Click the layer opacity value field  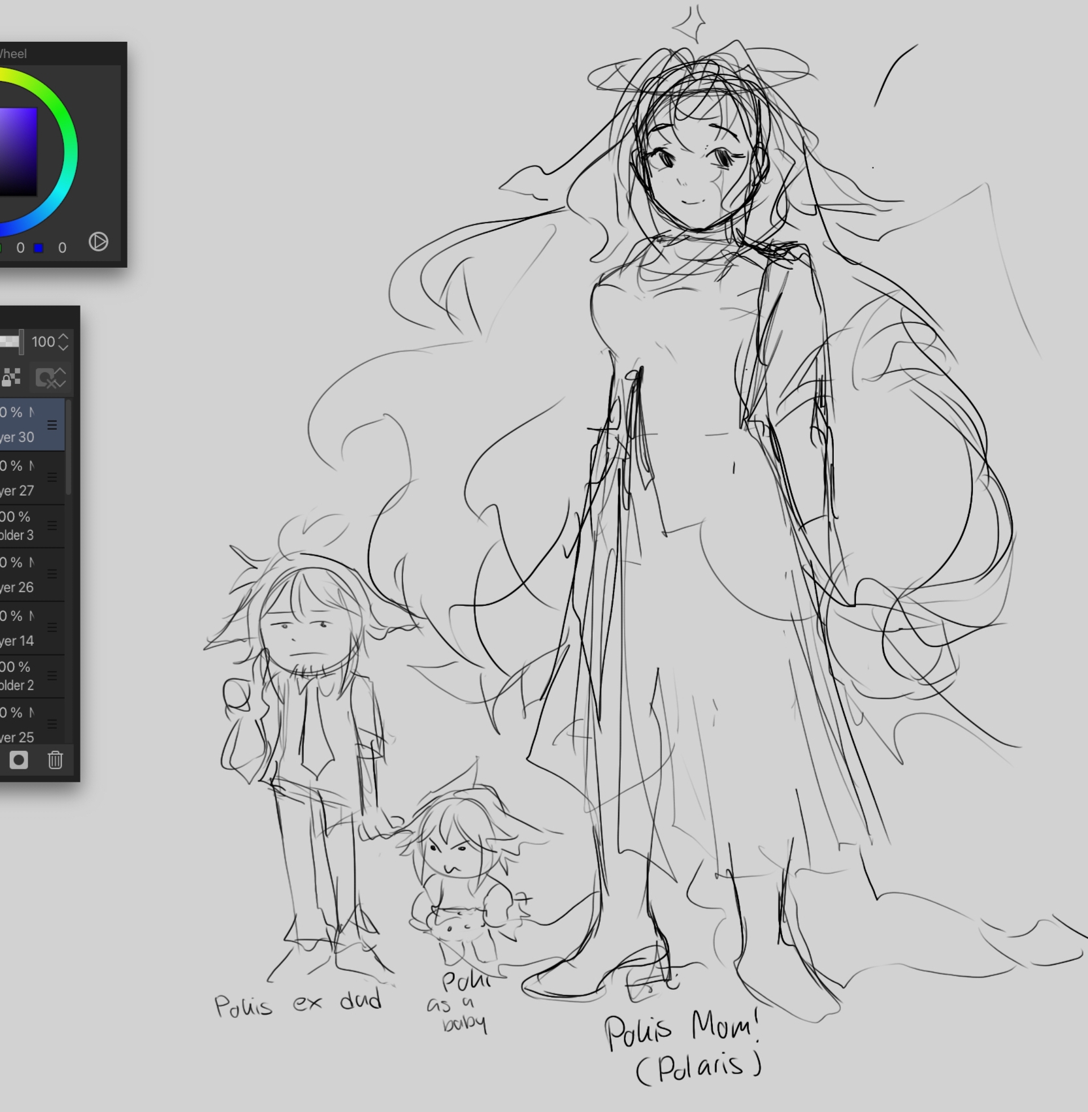click(43, 342)
